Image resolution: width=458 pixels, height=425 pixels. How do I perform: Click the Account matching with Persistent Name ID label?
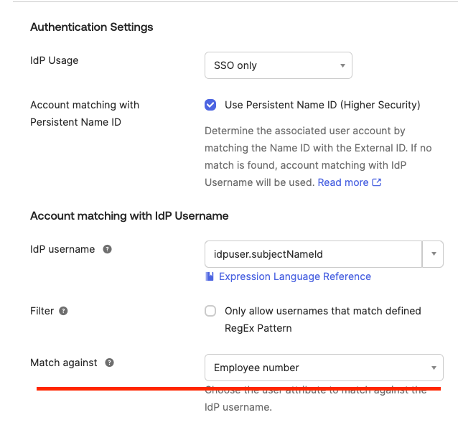click(x=85, y=113)
